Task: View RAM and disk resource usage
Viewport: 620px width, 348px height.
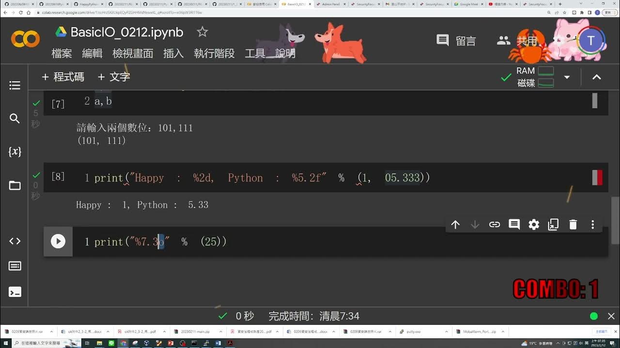Action: (x=535, y=77)
